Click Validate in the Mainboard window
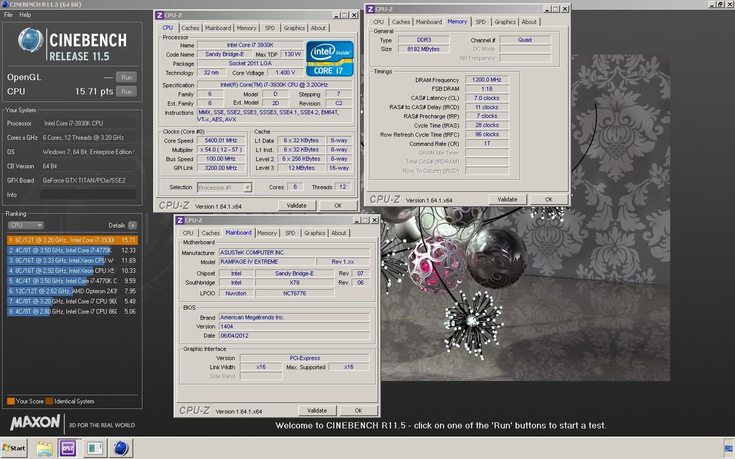This screenshot has width=735, height=459. click(x=317, y=411)
